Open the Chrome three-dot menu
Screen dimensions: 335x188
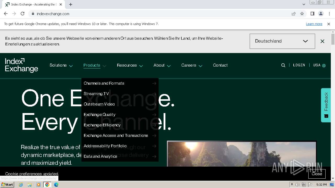(329, 14)
